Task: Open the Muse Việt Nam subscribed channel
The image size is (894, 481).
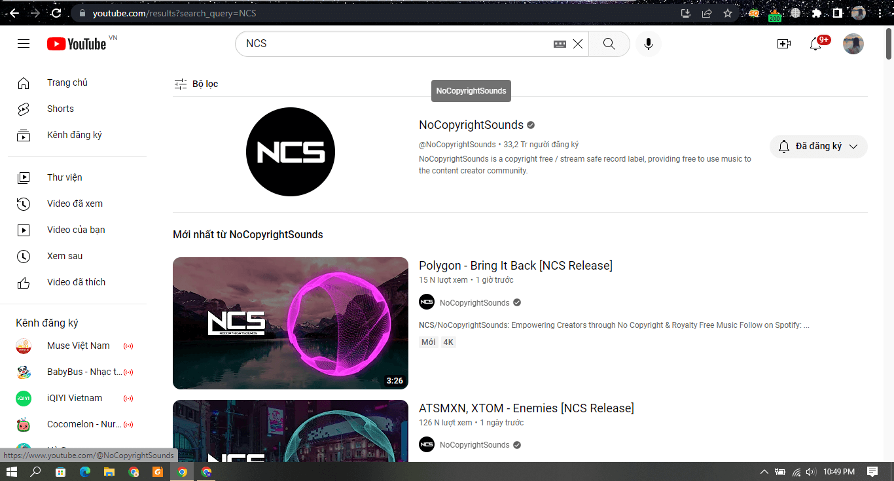Action: pos(78,346)
